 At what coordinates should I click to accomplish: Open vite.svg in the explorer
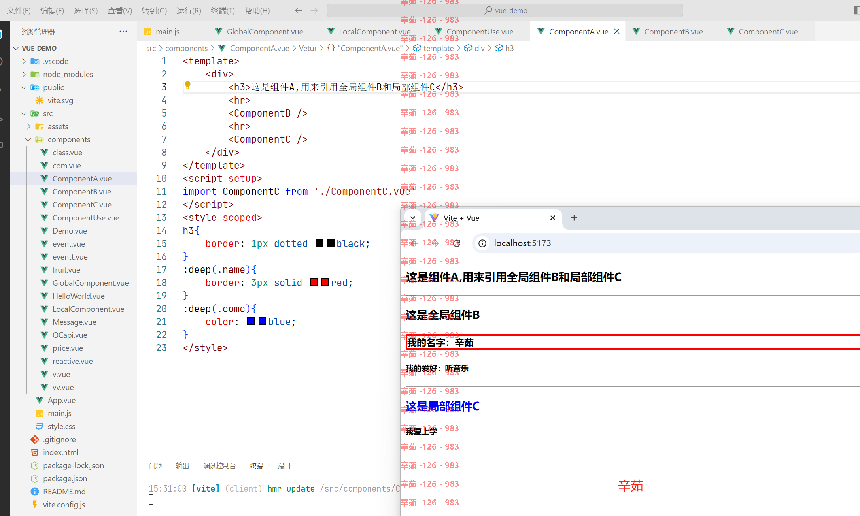click(x=60, y=100)
